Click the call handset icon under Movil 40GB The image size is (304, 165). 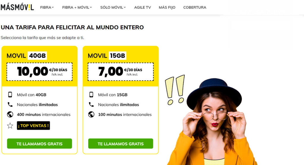(x=10, y=105)
